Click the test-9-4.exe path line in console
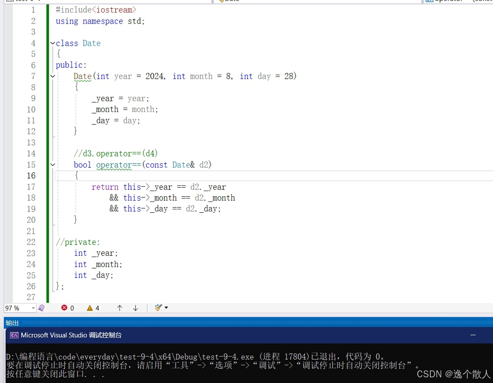 [x=195, y=357]
